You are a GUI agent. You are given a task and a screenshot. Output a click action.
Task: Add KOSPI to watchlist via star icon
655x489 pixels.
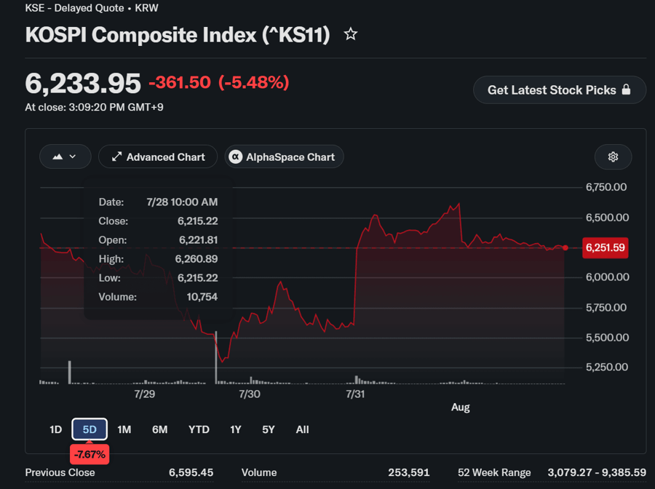[351, 33]
